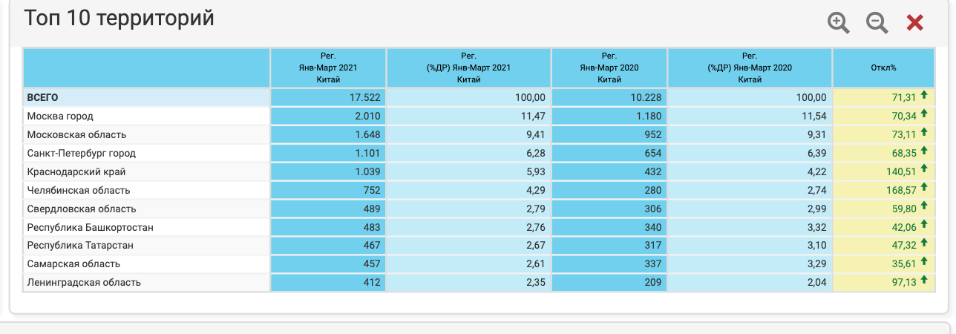Click the Республика Татарстан row label
The height and width of the screenshot is (334, 956).
69,245
